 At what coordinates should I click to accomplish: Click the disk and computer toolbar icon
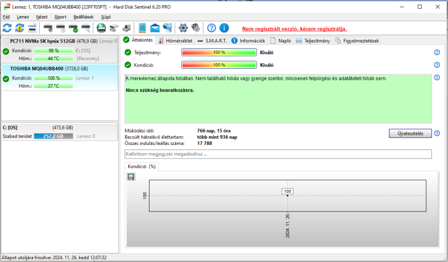tap(127, 28)
